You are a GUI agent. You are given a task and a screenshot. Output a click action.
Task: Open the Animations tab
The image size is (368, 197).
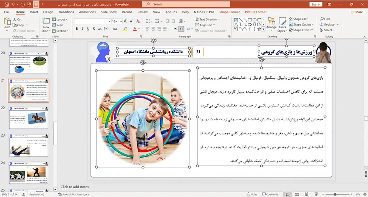pos(87,12)
